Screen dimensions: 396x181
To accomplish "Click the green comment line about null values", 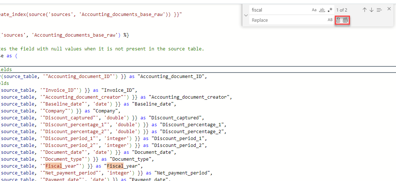I will (102, 49).
